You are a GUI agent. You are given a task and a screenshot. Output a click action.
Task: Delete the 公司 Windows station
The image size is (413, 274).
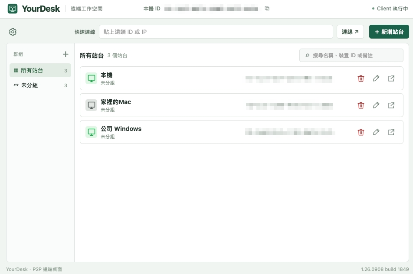click(361, 132)
